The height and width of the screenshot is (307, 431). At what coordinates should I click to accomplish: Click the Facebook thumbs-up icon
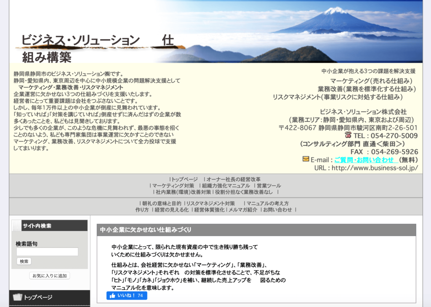(112, 296)
